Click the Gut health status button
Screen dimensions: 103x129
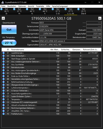9,29
